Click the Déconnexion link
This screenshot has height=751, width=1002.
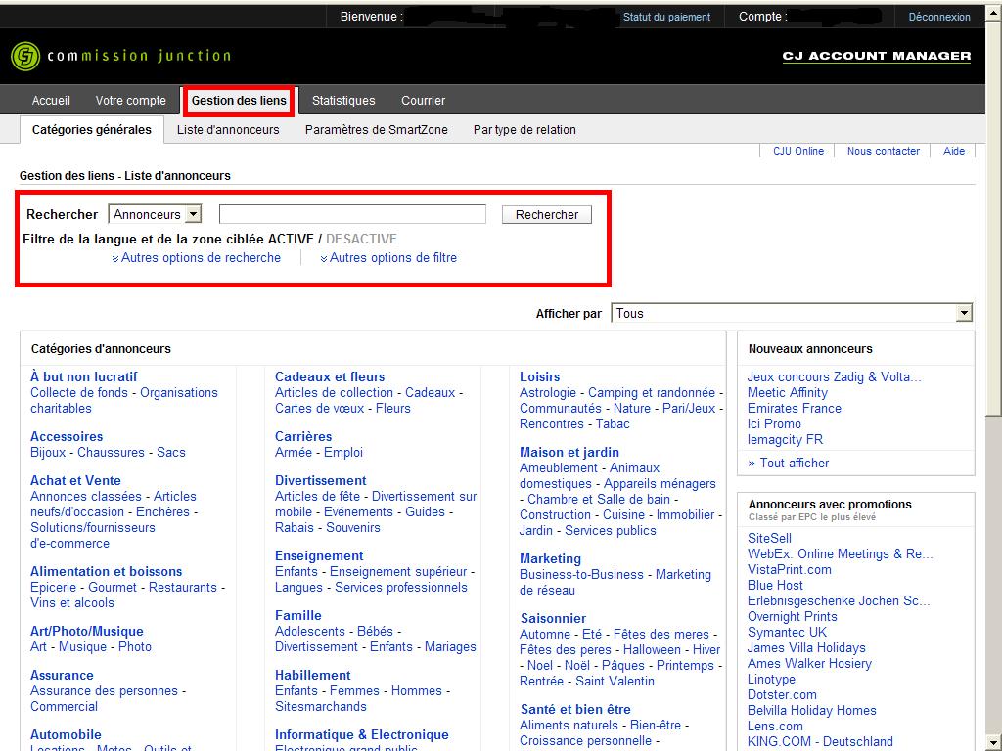click(939, 17)
